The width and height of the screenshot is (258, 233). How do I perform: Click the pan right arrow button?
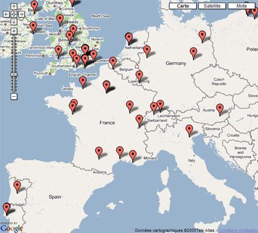click(21, 14)
